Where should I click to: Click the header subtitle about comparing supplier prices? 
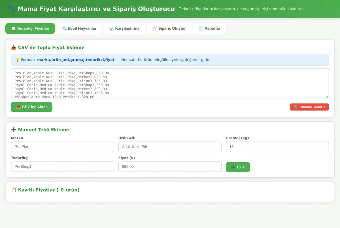click(241, 9)
